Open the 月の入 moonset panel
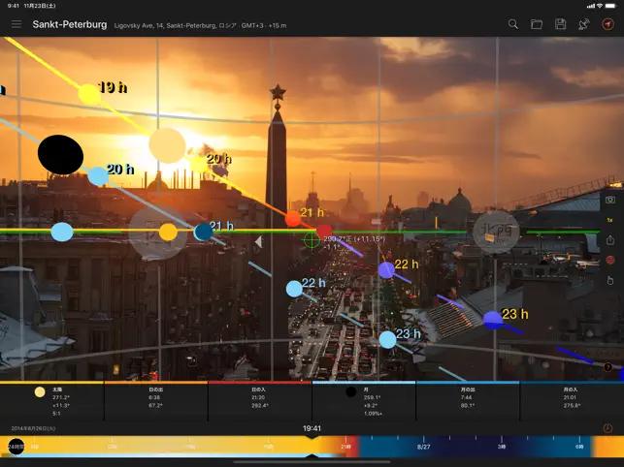This screenshot has height=467, width=624. point(572,401)
